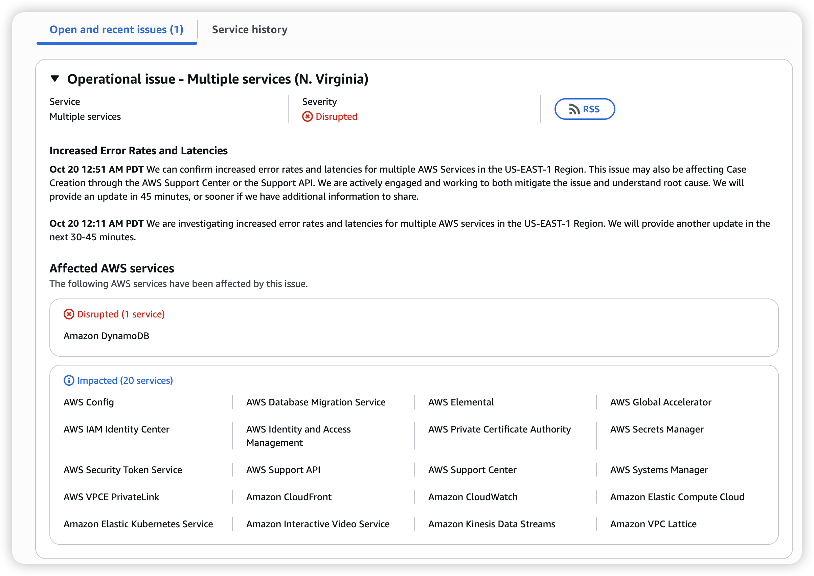
Task: Click Amazon Elastic Kubernetes Service entry
Action: click(138, 524)
